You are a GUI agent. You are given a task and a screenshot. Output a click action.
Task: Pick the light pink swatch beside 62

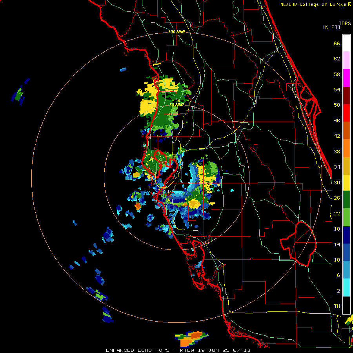(x=346, y=60)
